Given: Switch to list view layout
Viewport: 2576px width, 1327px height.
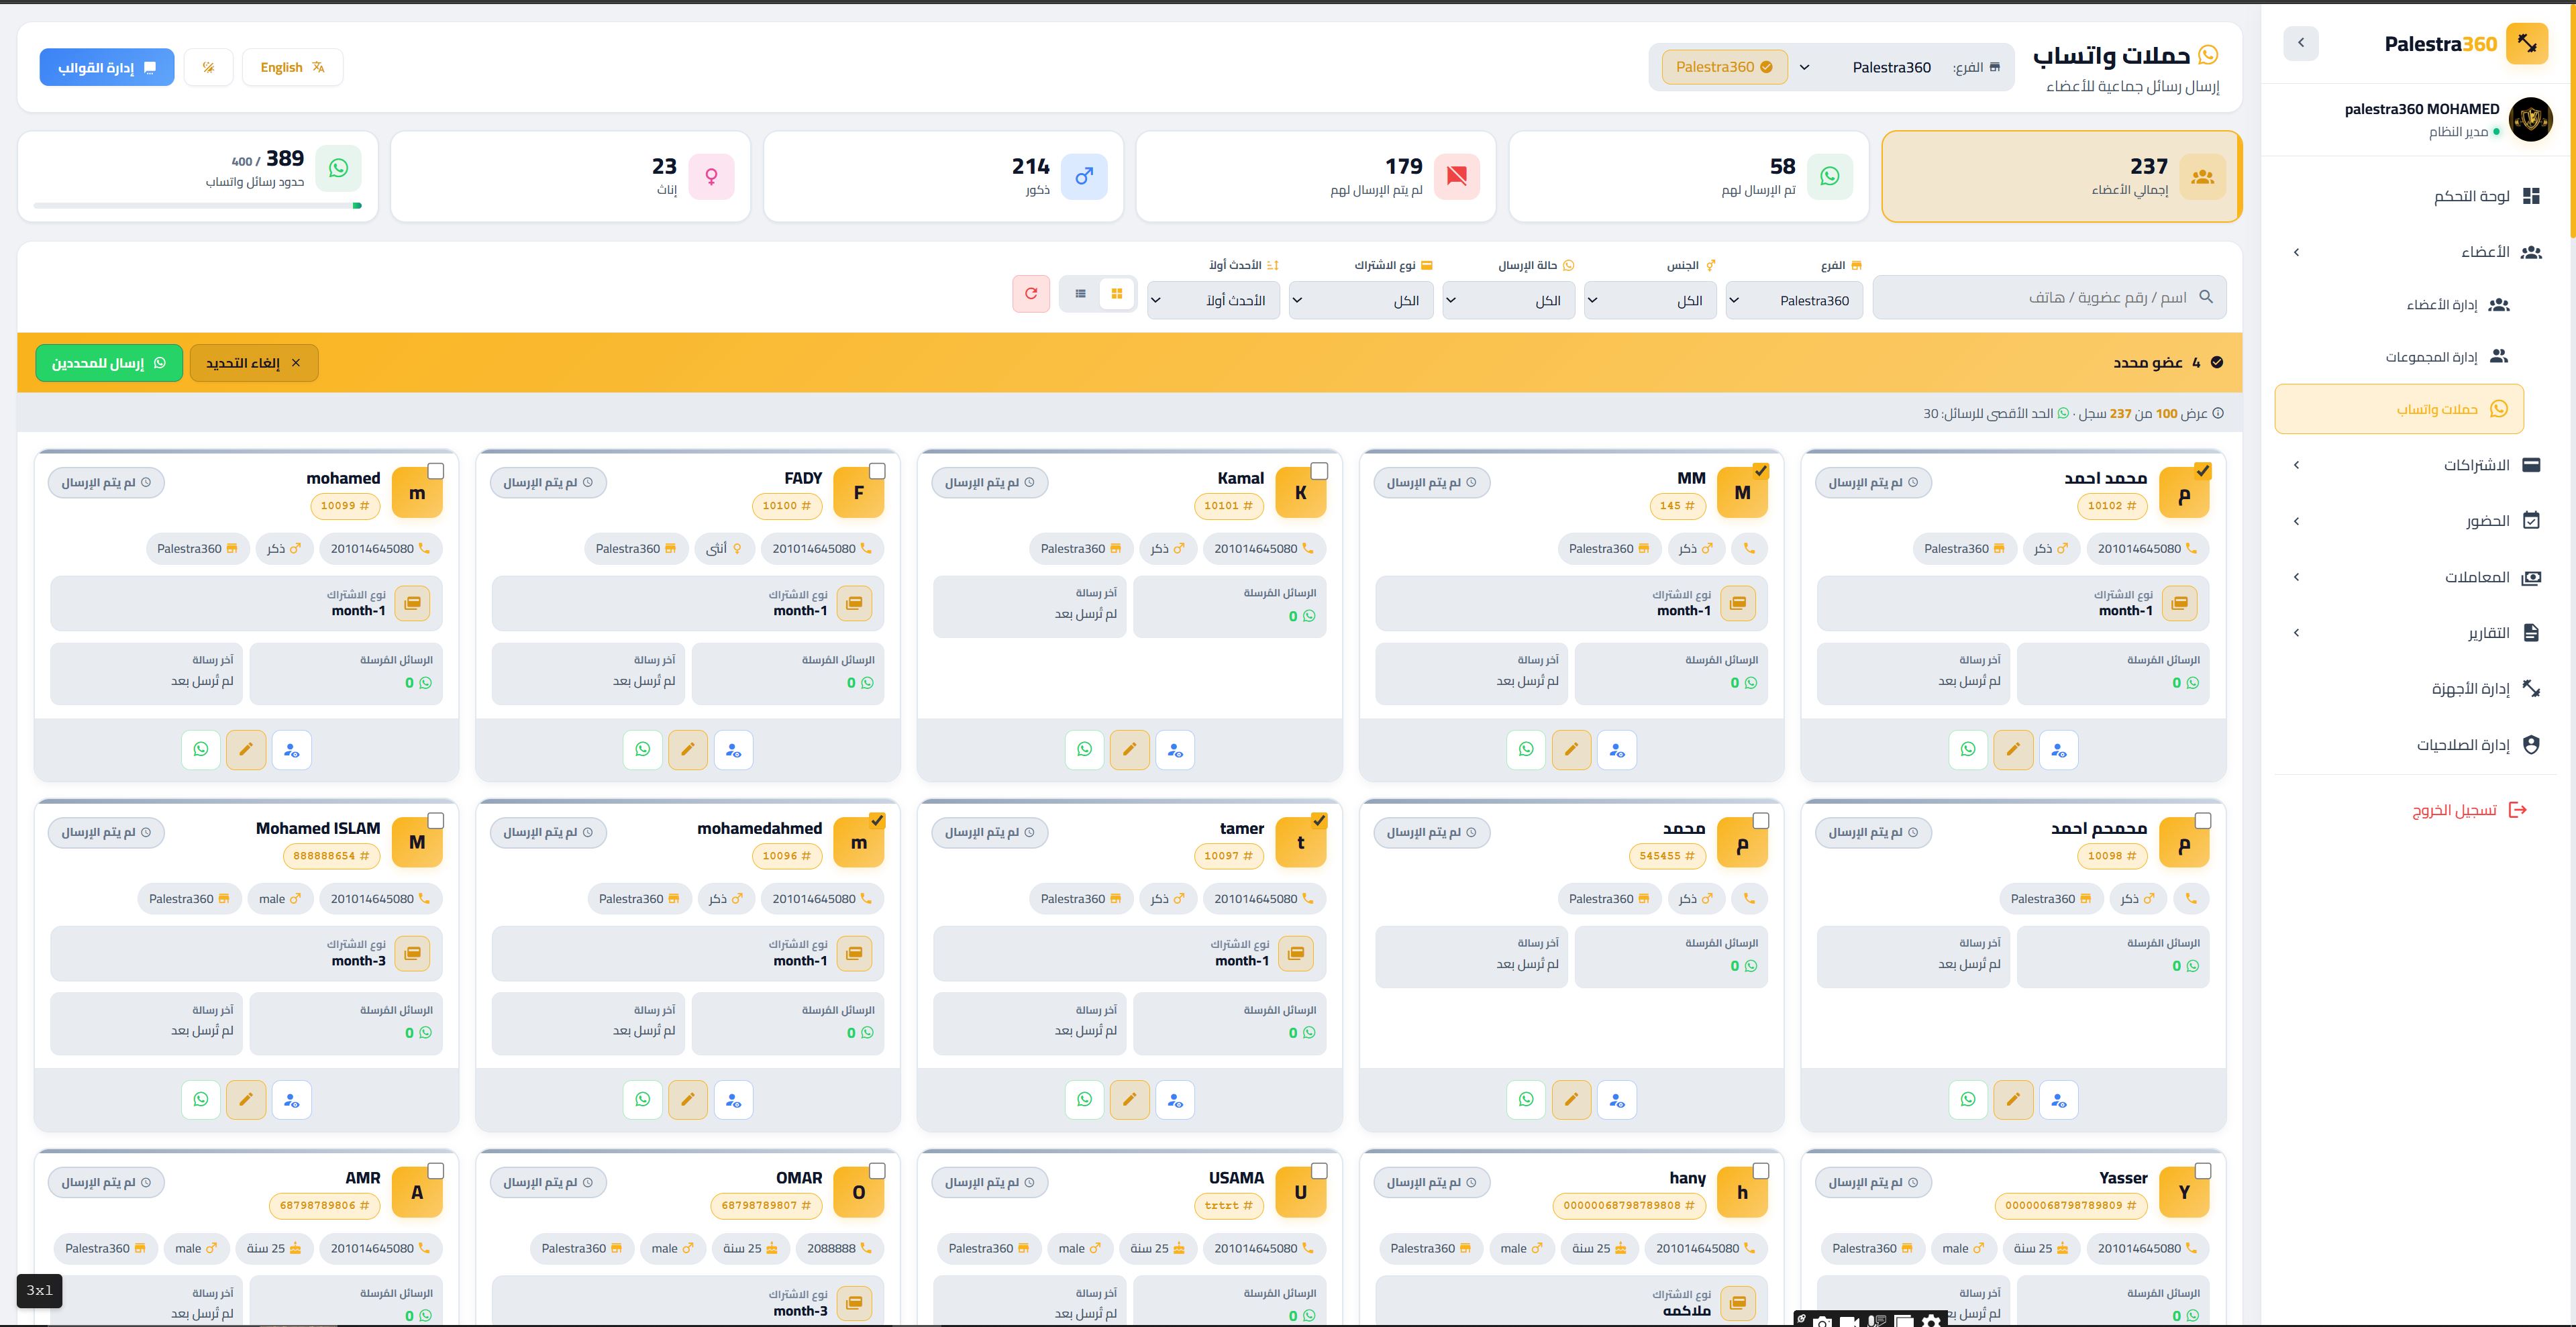Looking at the screenshot, I should [x=1080, y=294].
